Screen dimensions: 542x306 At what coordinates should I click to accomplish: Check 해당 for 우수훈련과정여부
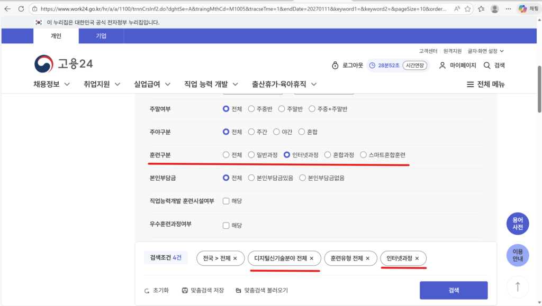225,225
